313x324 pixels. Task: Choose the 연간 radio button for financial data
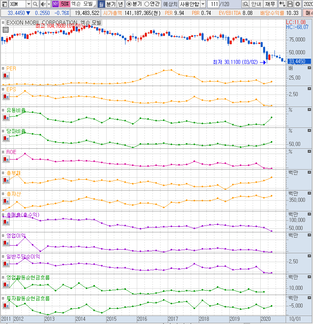pos(147,4)
